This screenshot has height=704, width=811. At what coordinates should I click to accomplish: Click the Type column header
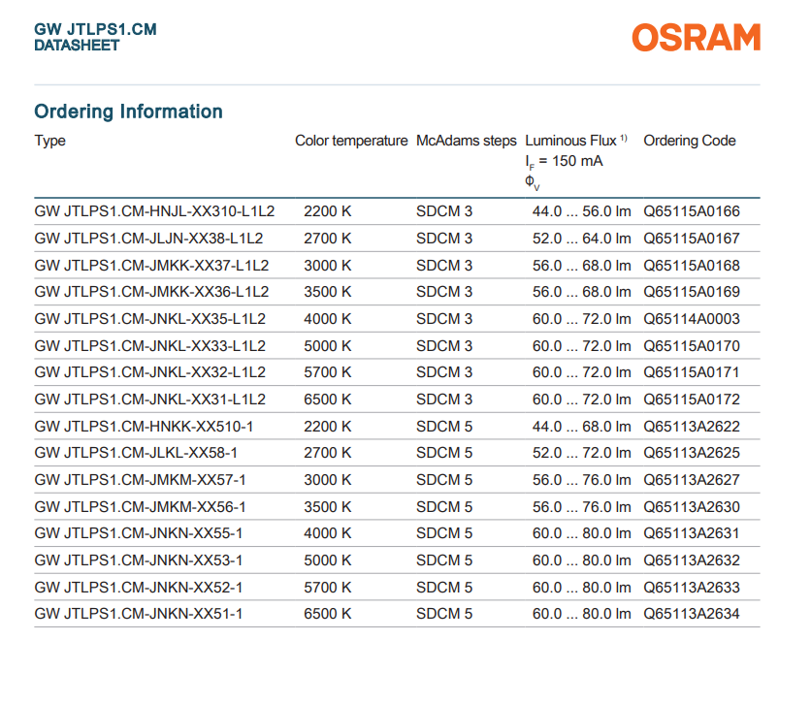point(50,141)
